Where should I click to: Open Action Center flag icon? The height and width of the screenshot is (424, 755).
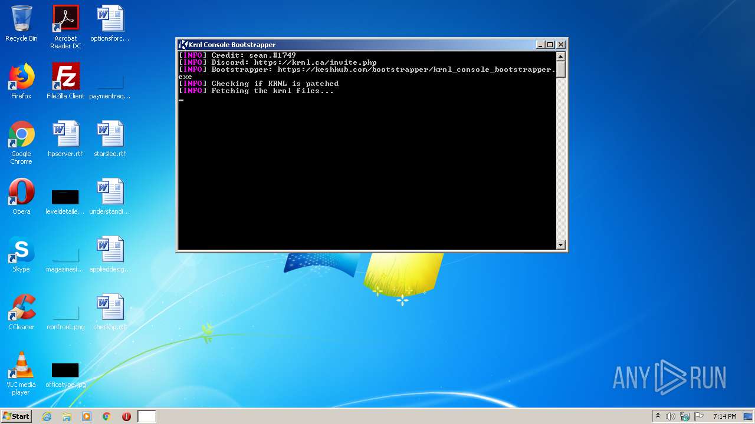[x=699, y=416]
